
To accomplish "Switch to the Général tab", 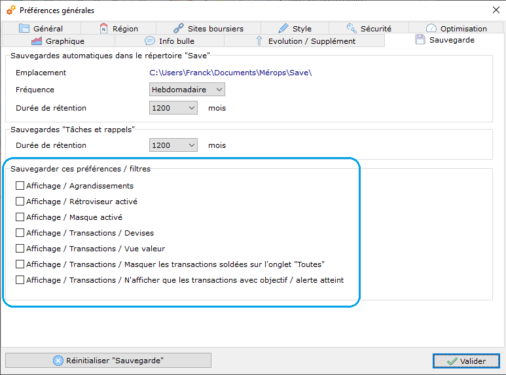I will coord(41,28).
